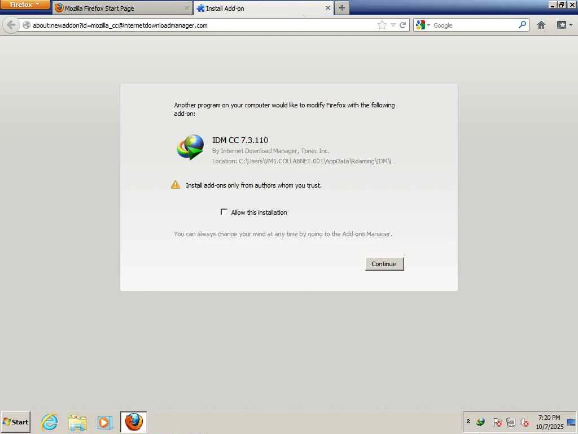Close the Mozilla Firefox Start Page tab

pyautogui.click(x=186, y=8)
